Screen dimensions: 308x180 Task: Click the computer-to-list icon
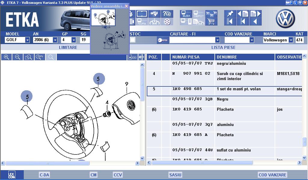pos(186,22)
